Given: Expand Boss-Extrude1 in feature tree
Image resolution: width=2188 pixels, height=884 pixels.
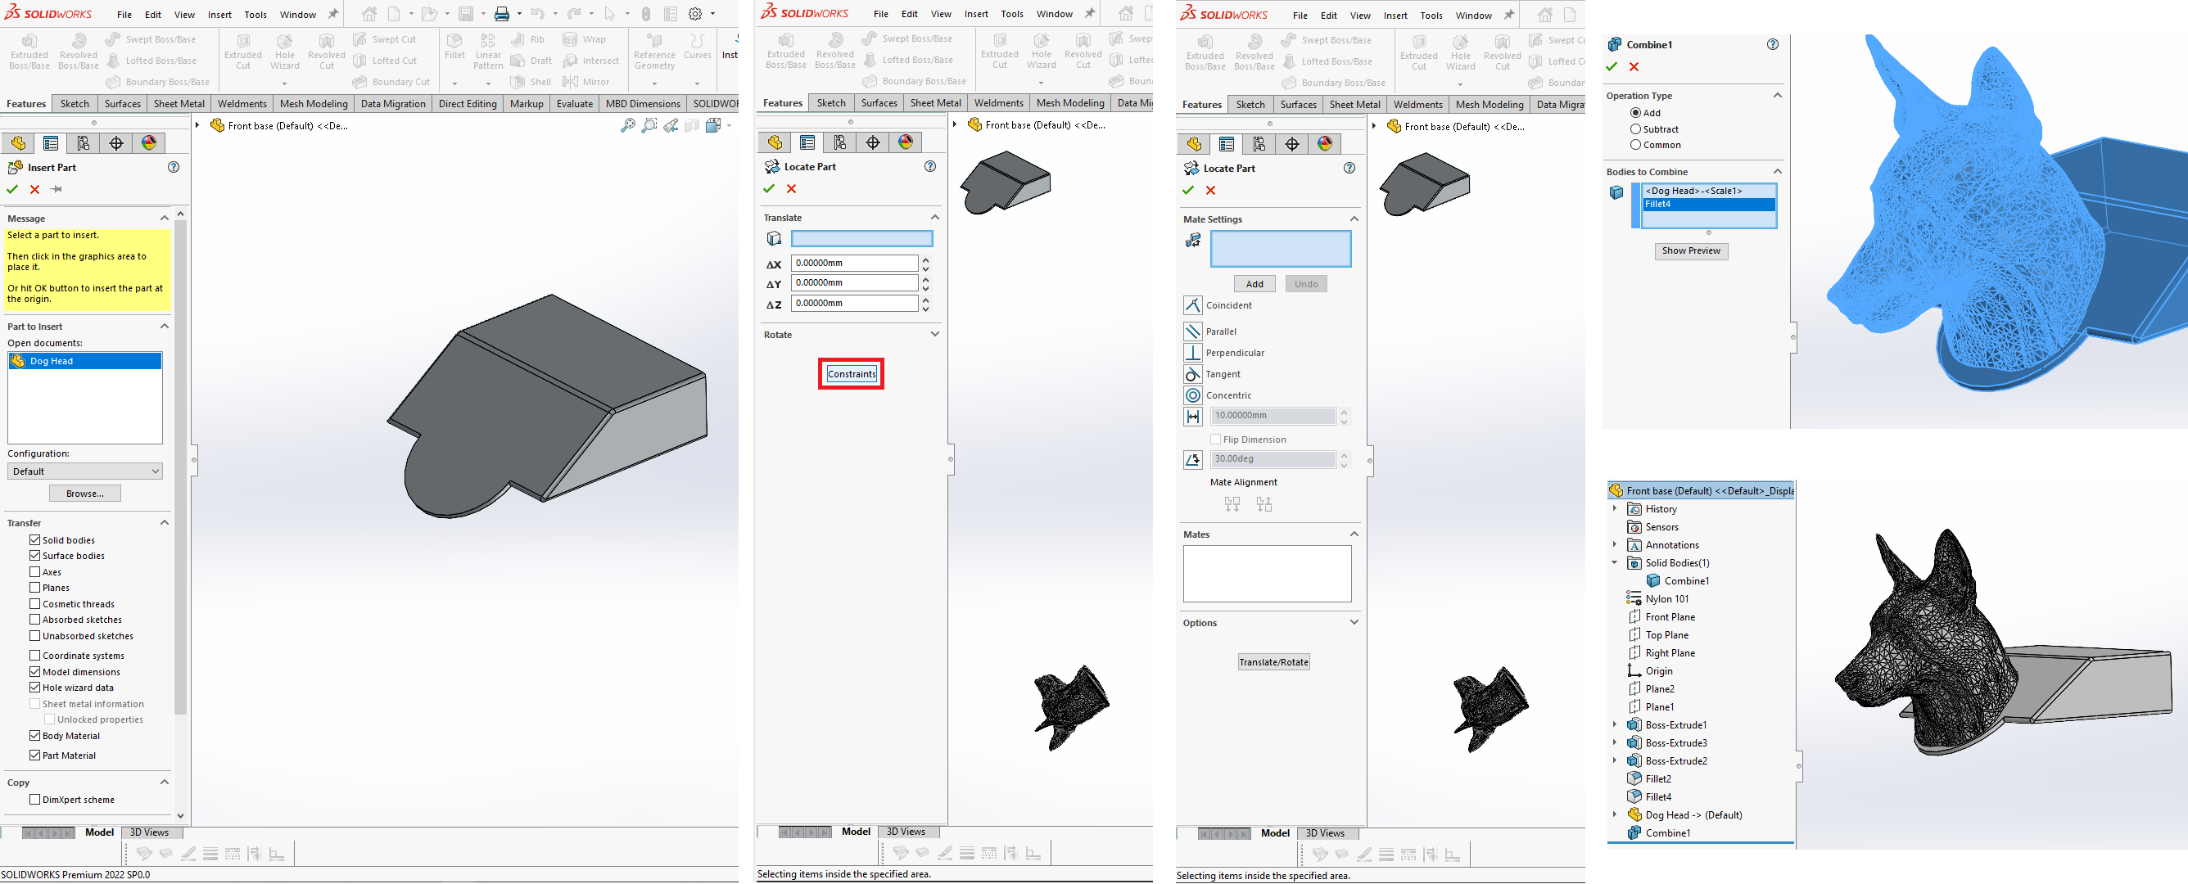Looking at the screenshot, I should 1615,725.
